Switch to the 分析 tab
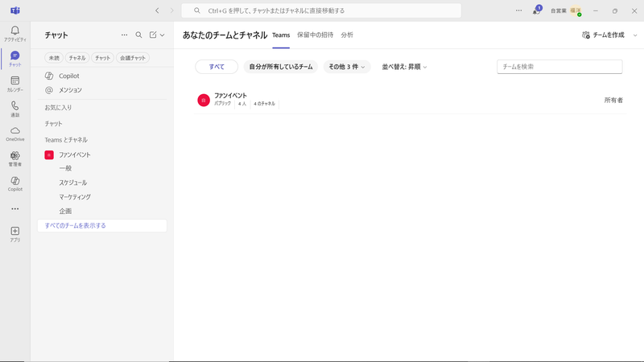 click(347, 35)
